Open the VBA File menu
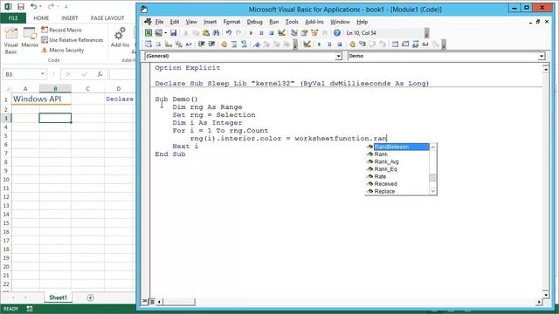This screenshot has height=314, width=559. (159, 22)
